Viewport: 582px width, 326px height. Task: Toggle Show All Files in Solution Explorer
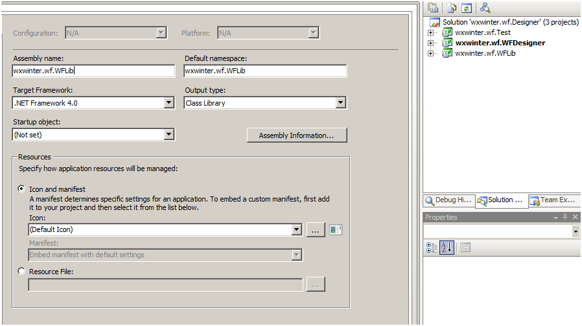point(451,7)
